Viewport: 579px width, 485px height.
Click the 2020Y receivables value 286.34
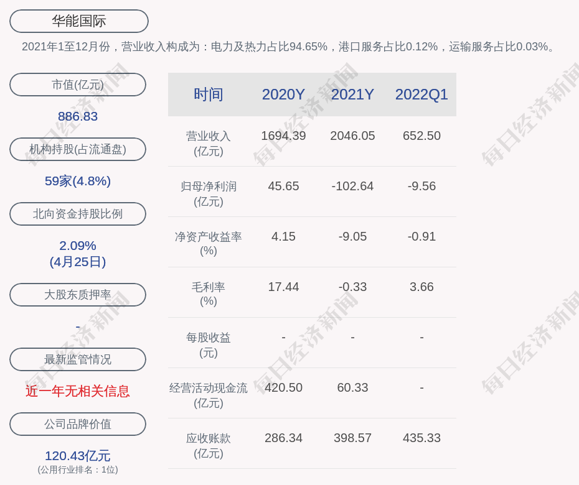284,438
